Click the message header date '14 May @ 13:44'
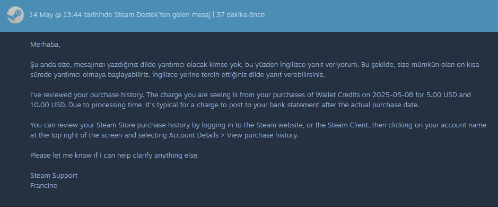 pyautogui.click(x=48, y=15)
